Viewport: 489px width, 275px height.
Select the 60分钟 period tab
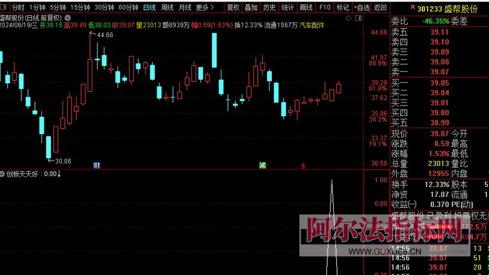[128, 7]
